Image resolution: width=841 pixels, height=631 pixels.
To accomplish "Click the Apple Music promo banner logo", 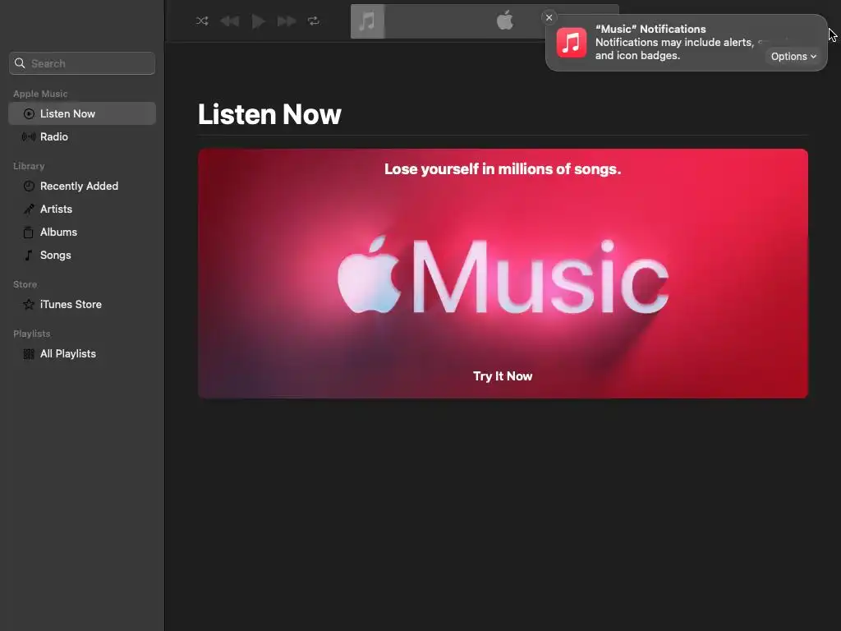I will (503, 276).
